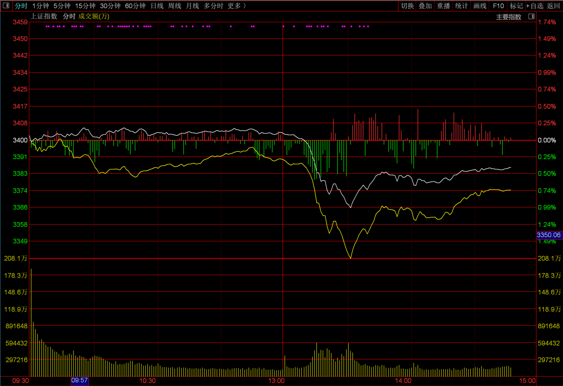563x386 pixels.
Task: Toggle the left sidebar panel icon
Action: (6, 5)
